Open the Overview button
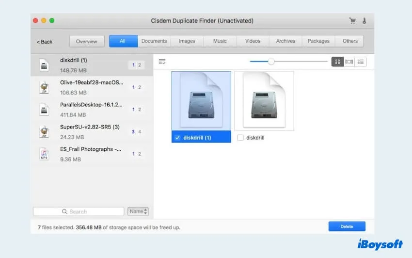The width and height of the screenshot is (412, 258). [x=87, y=41]
